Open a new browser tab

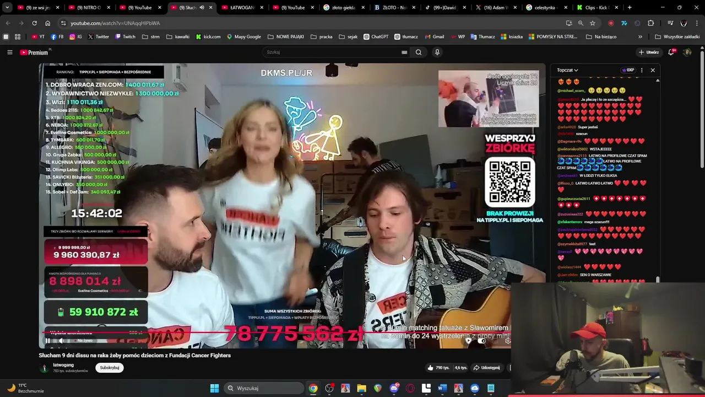pyautogui.click(x=630, y=8)
